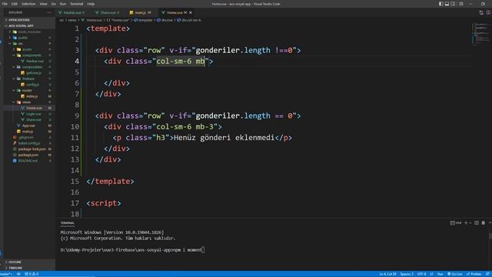Open index.js under router folder
Image resolution: width=492 pixels, height=277 pixels.
32,96
